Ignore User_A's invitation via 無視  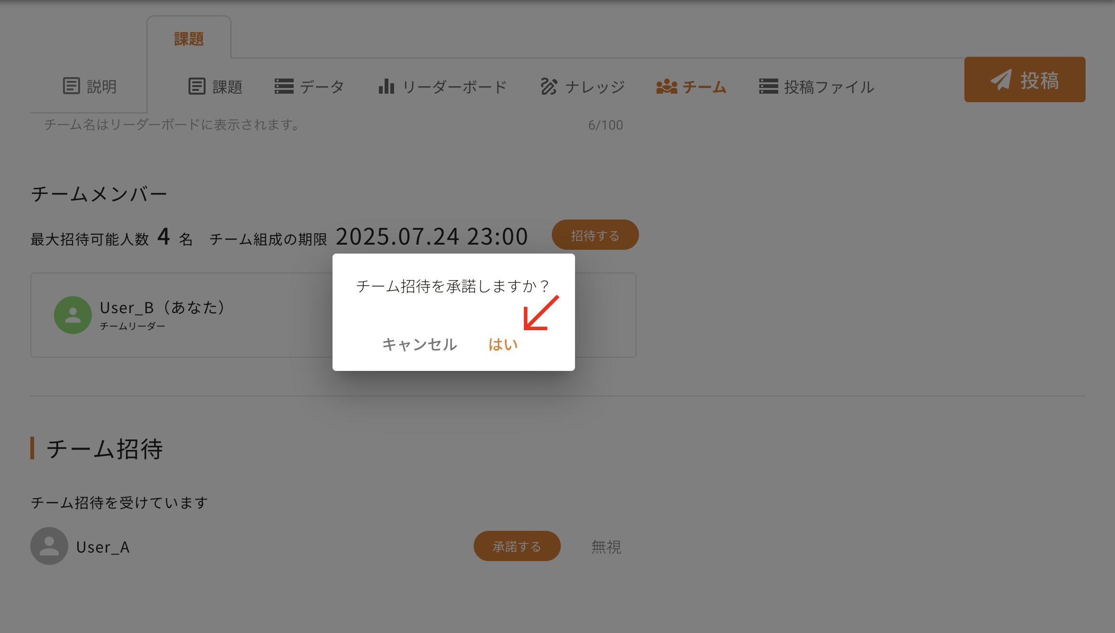tap(606, 547)
